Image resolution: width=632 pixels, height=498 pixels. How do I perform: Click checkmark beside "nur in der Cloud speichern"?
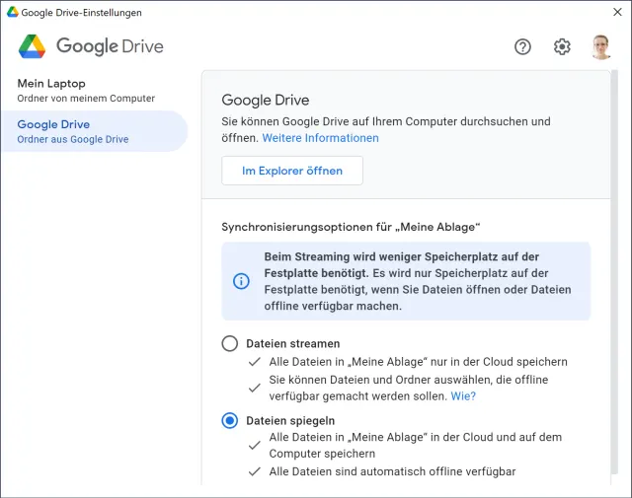point(255,362)
